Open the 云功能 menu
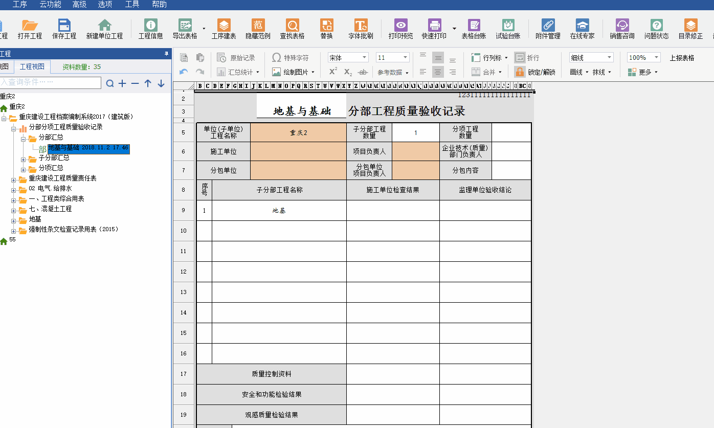The width and height of the screenshot is (714, 428). [50, 5]
